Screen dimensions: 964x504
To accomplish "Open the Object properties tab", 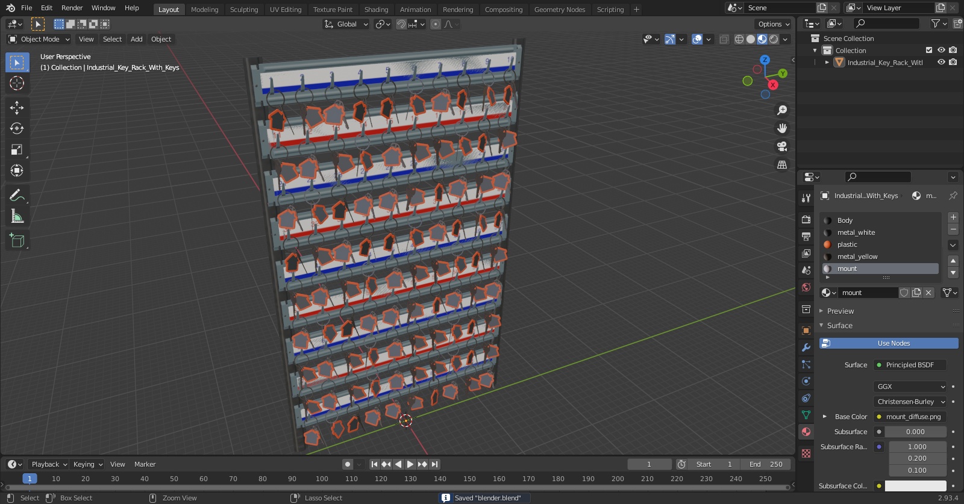I will (806, 331).
